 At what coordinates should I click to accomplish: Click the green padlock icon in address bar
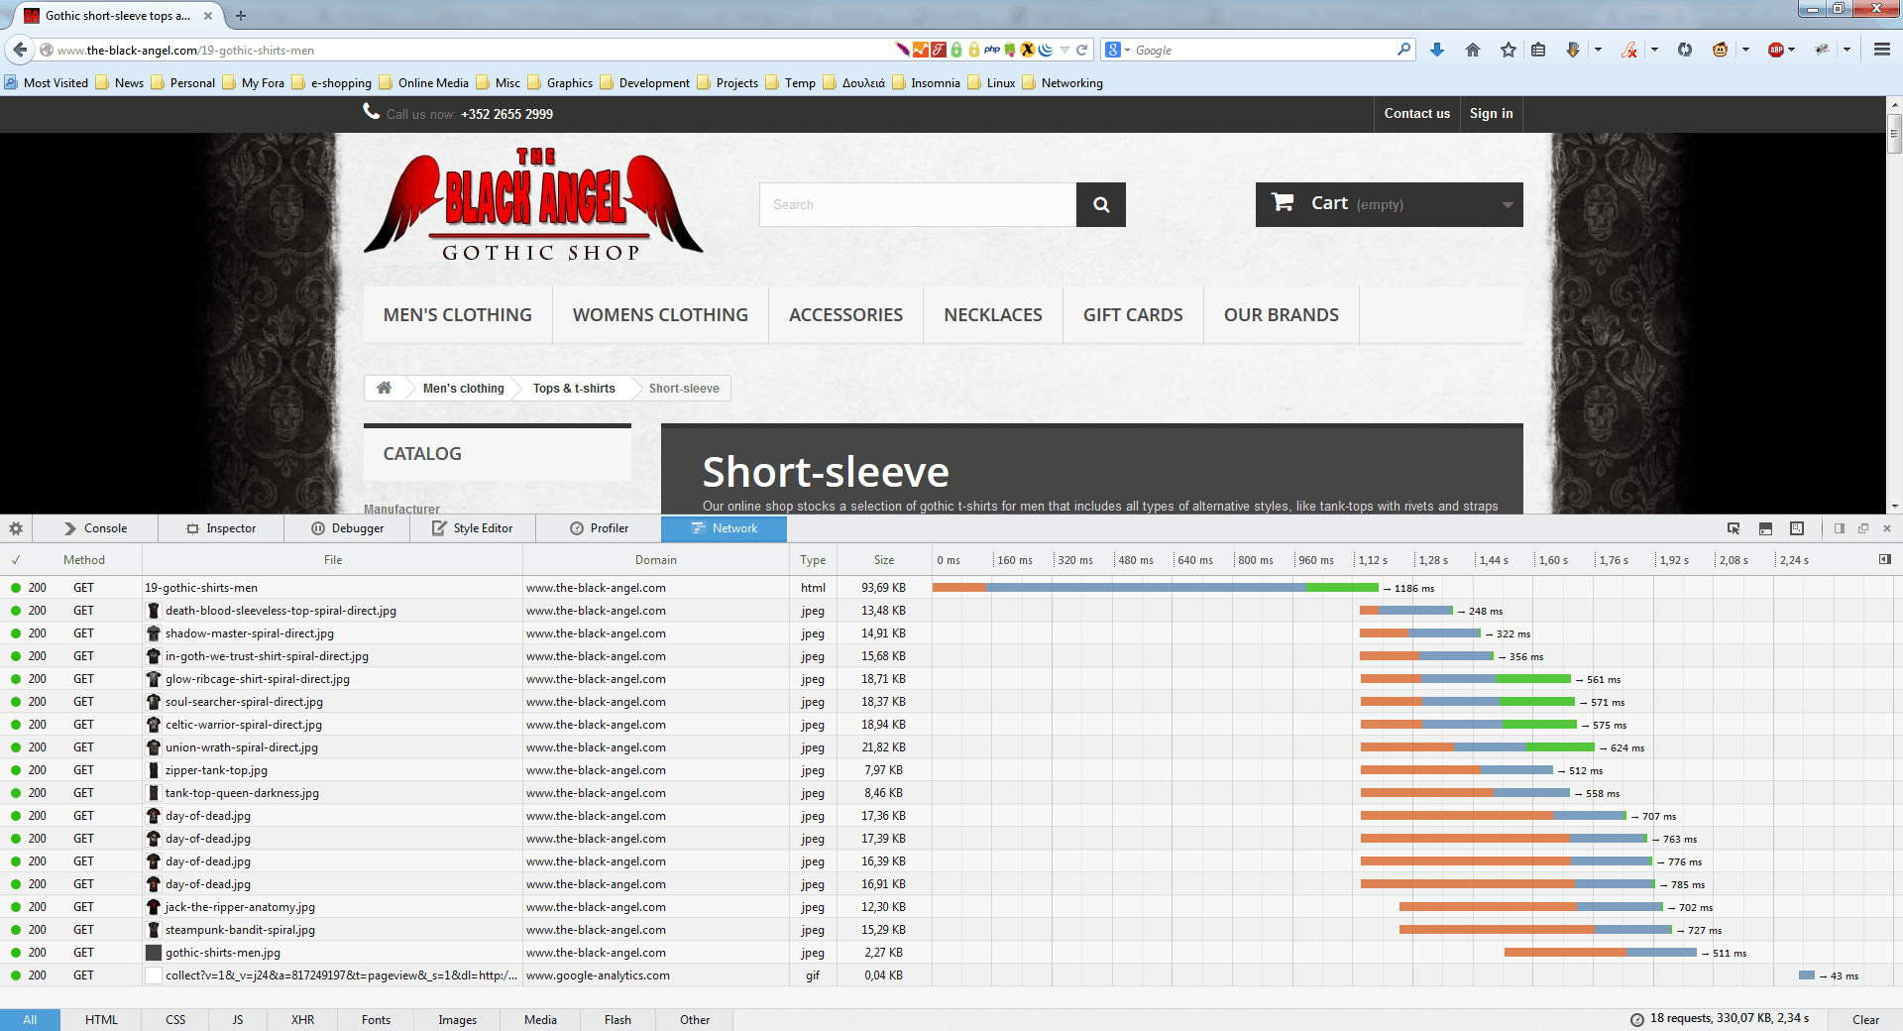(956, 50)
